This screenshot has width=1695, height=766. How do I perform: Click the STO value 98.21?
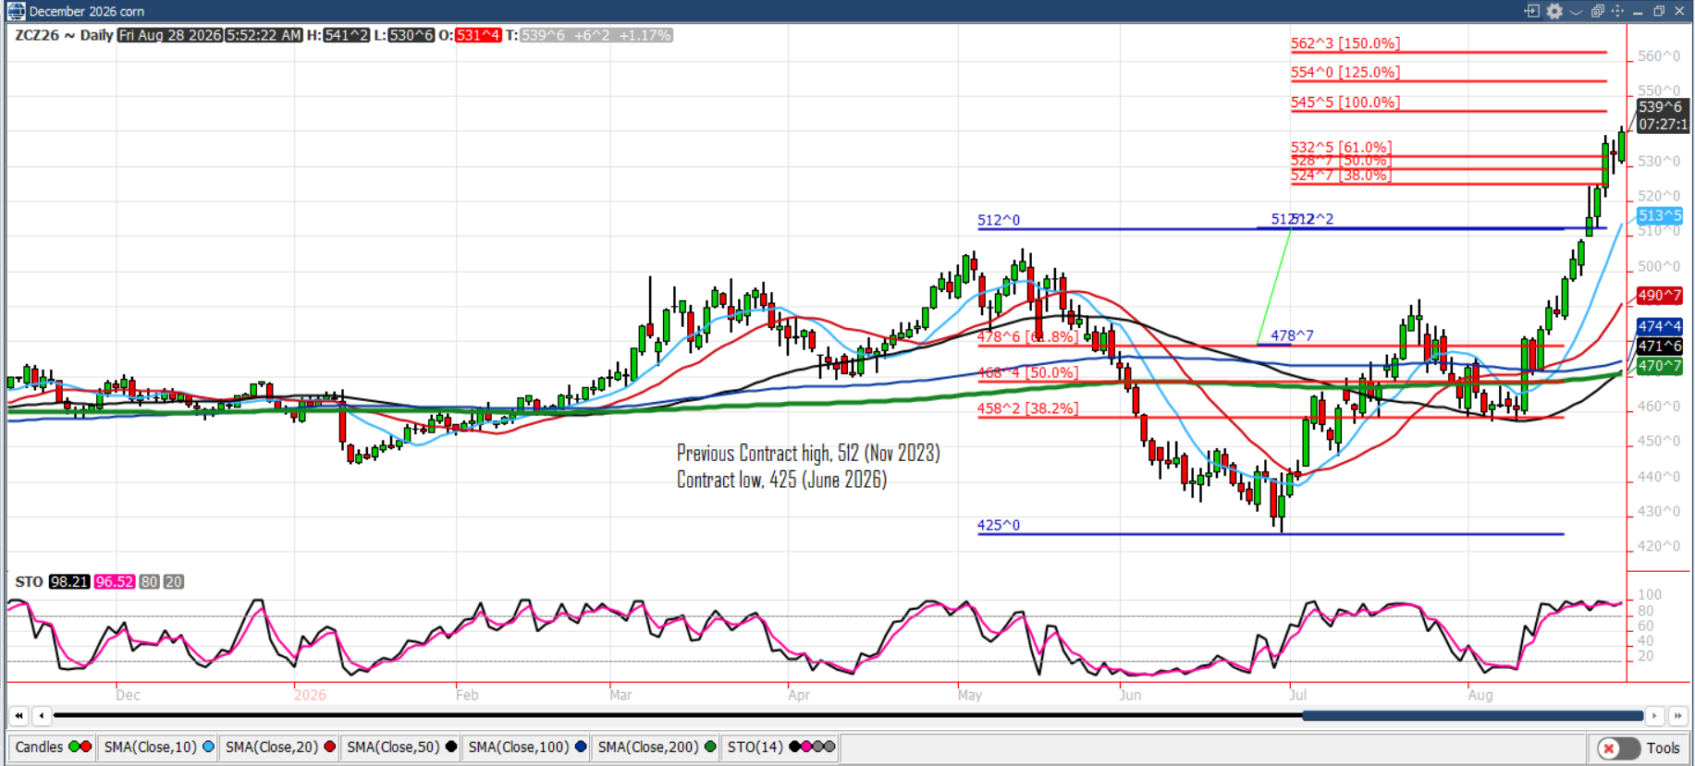[x=69, y=582]
